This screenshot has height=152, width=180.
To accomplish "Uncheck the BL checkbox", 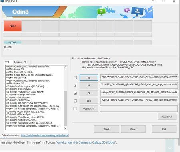I will pyautogui.click(x=75, y=78).
